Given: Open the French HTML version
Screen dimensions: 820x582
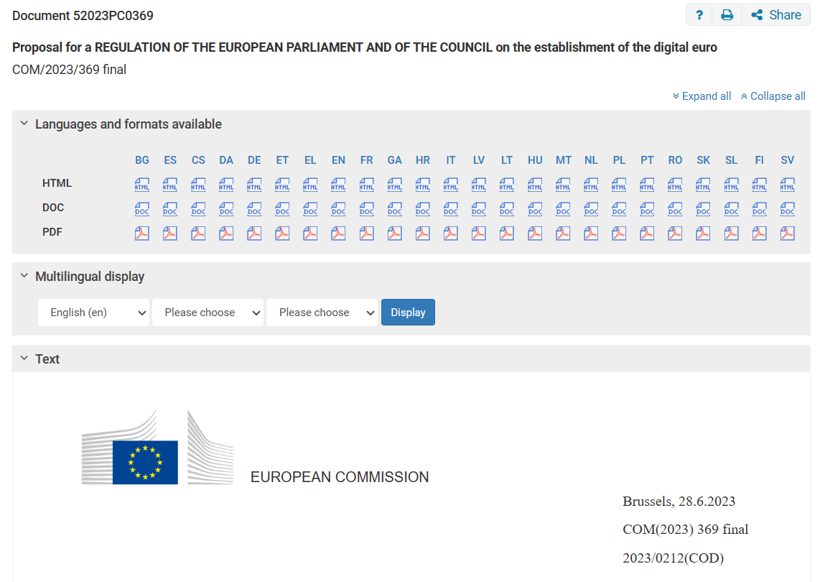Looking at the screenshot, I should (x=367, y=184).
